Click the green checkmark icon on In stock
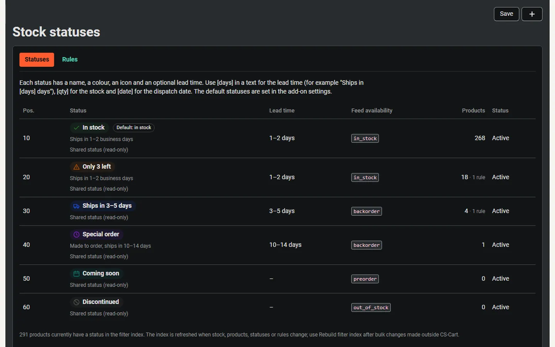Image resolution: width=555 pixels, height=347 pixels. (x=76, y=128)
